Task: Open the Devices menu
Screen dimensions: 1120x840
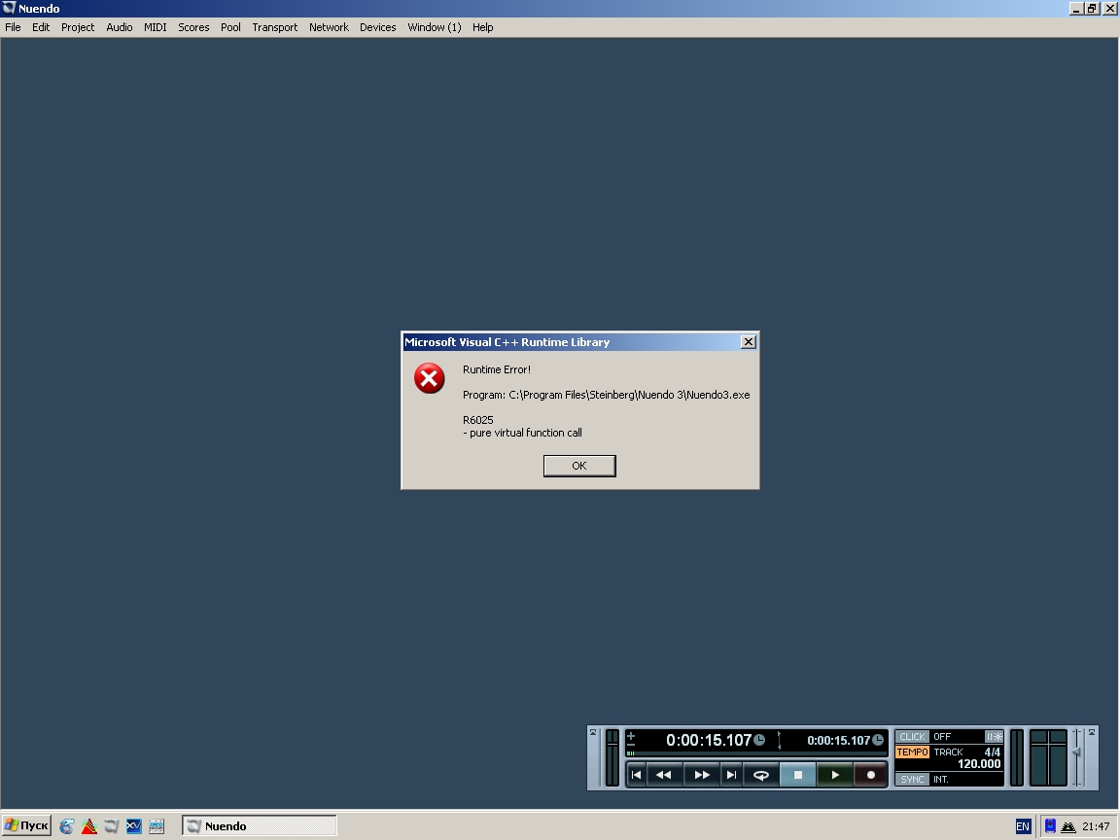Action: point(378,27)
